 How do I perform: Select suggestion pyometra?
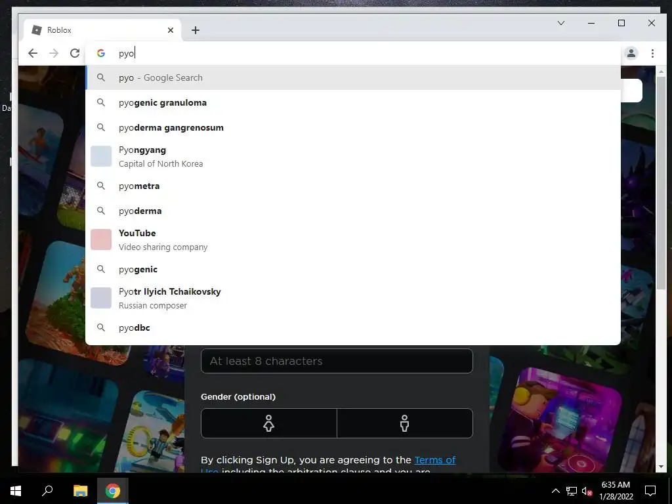[x=353, y=186]
